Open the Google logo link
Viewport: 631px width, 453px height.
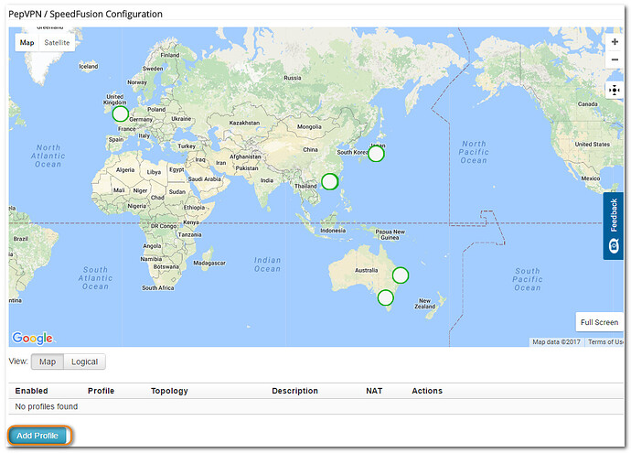point(33,339)
